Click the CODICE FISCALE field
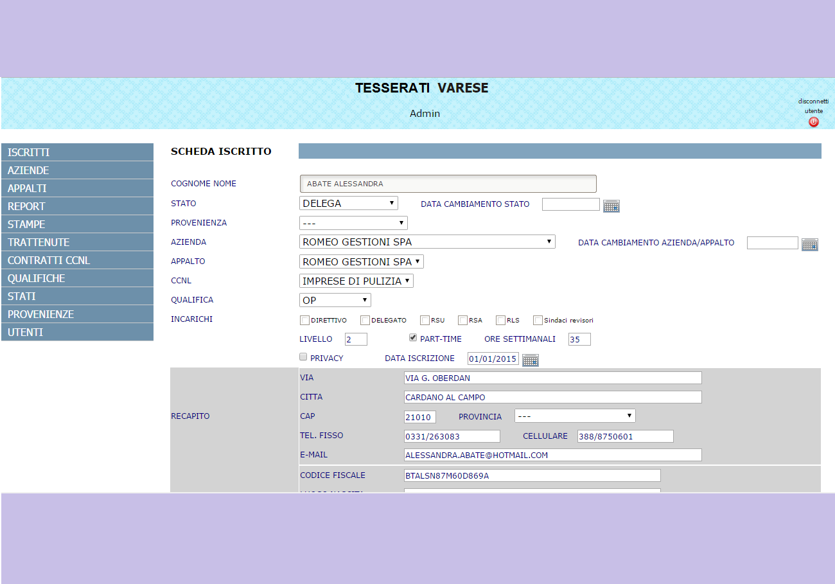 [x=532, y=475]
